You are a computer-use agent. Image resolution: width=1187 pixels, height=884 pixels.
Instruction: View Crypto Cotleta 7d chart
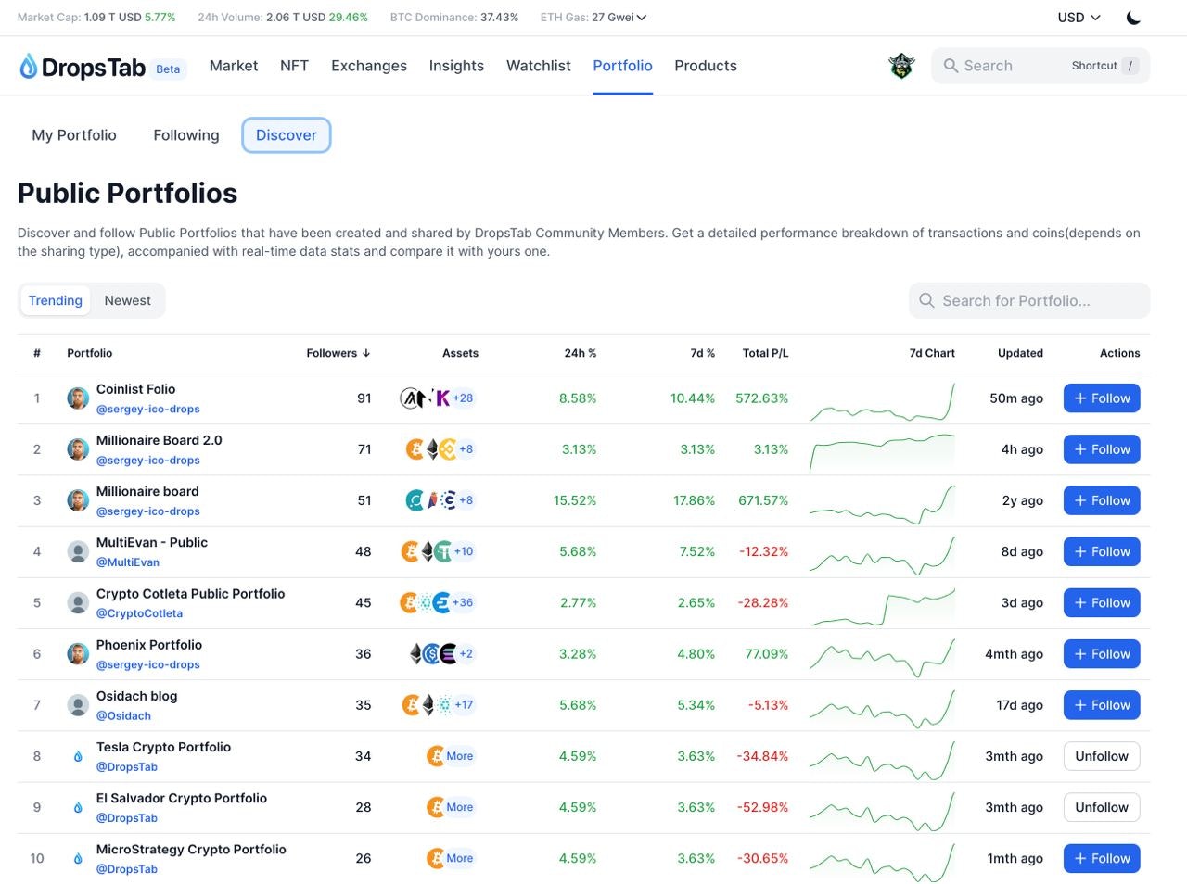[x=882, y=606]
